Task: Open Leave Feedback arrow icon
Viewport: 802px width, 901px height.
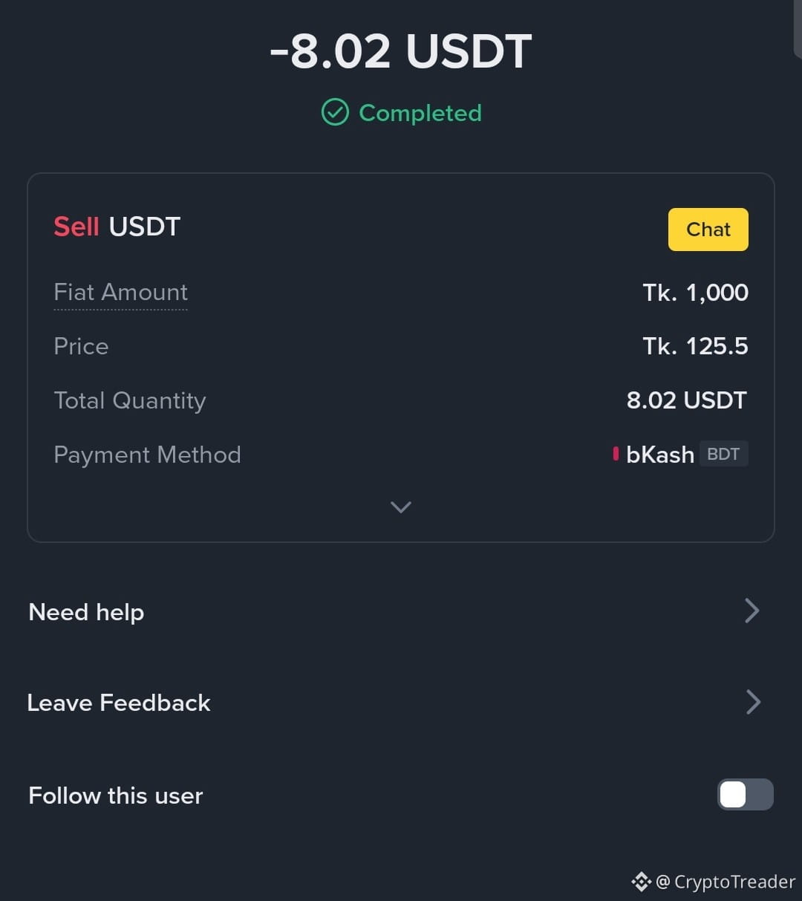Action: pyautogui.click(x=753, y=702)
